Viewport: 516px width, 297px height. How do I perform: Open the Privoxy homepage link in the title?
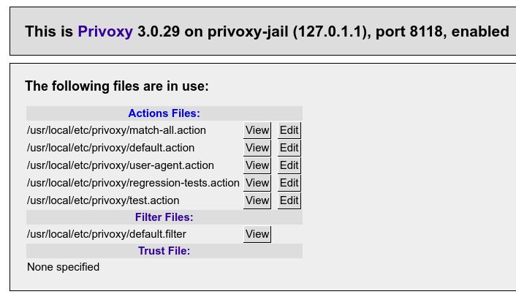click(105, 31)
